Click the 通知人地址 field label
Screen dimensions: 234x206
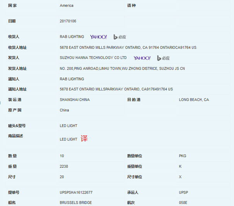click(17, 89)
